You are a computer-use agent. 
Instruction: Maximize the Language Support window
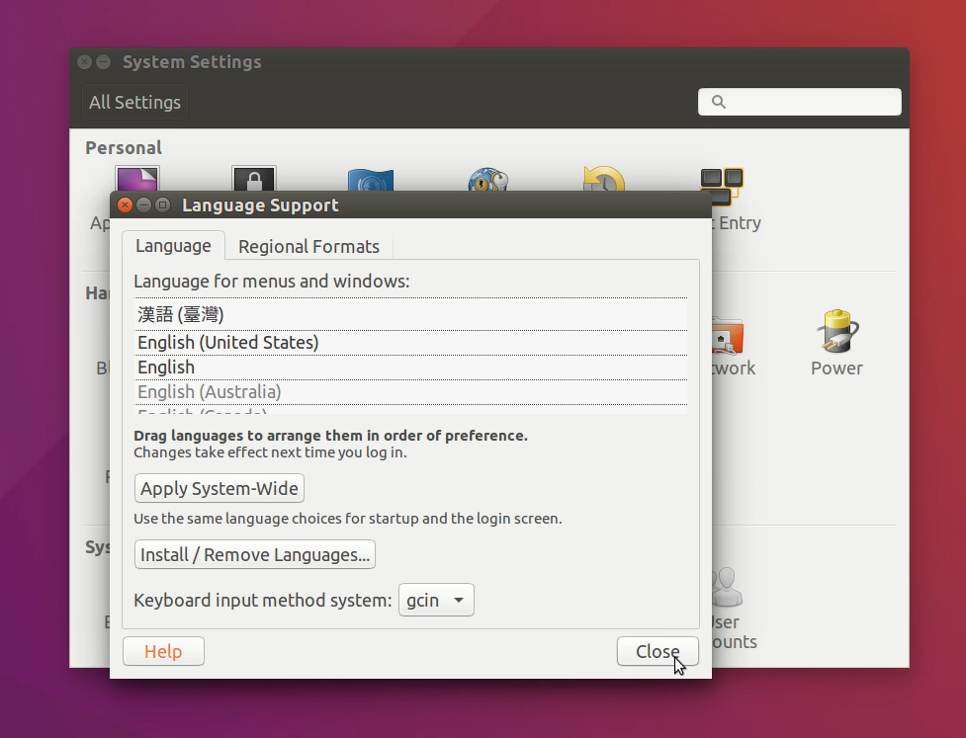162,205
